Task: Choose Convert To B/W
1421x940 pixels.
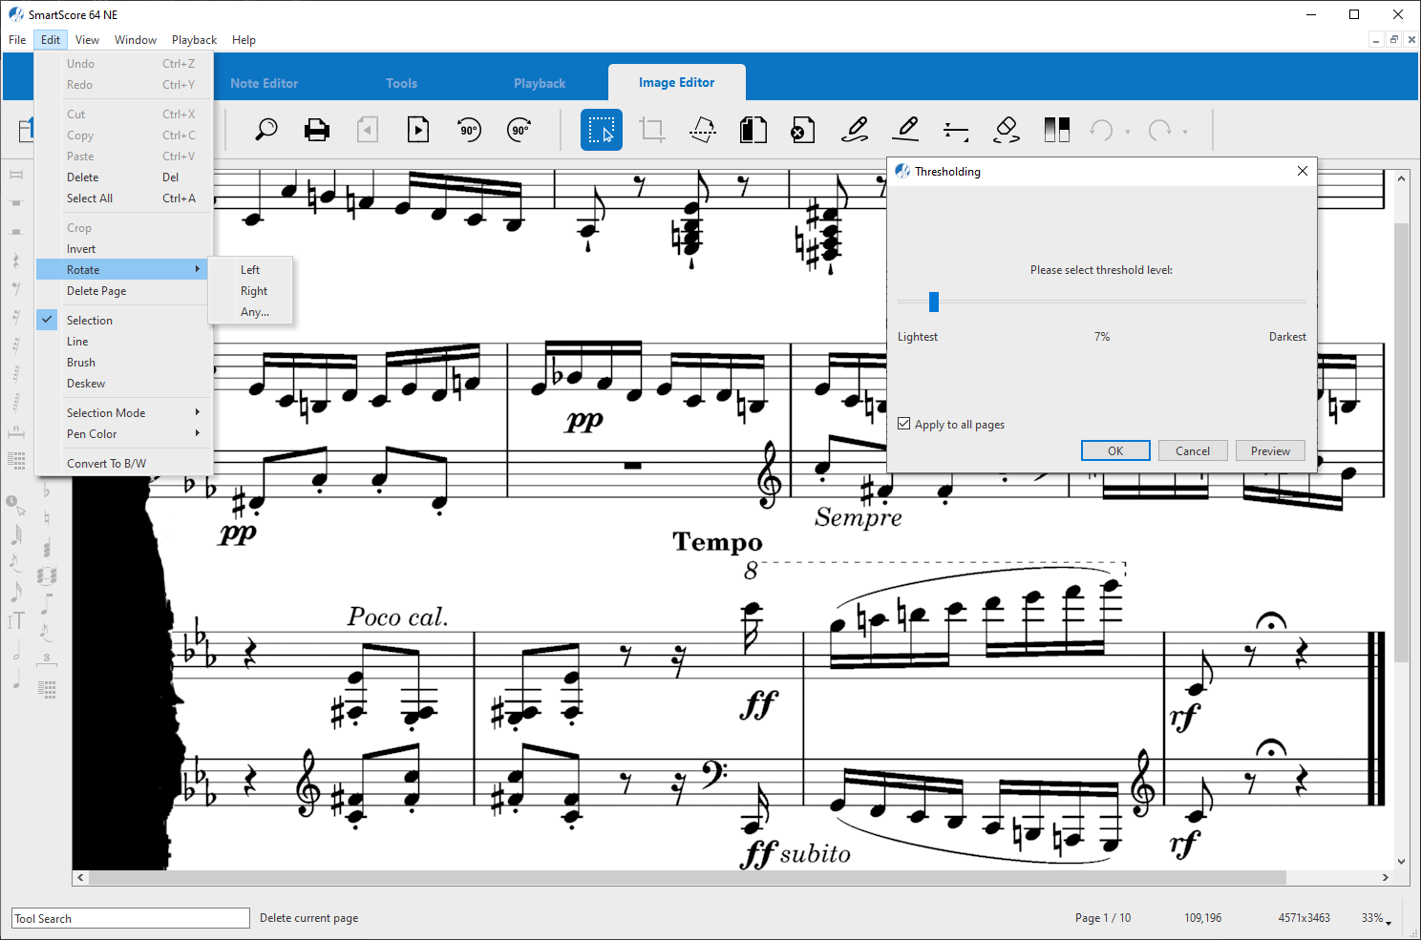Action: (x=124, y=464)
